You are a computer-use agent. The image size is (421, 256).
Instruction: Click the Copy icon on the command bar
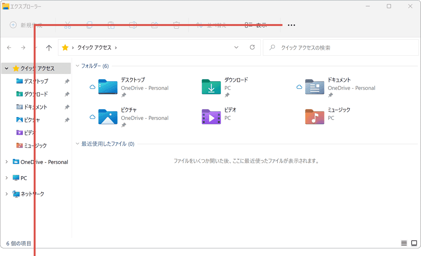(x=89, y=25)
